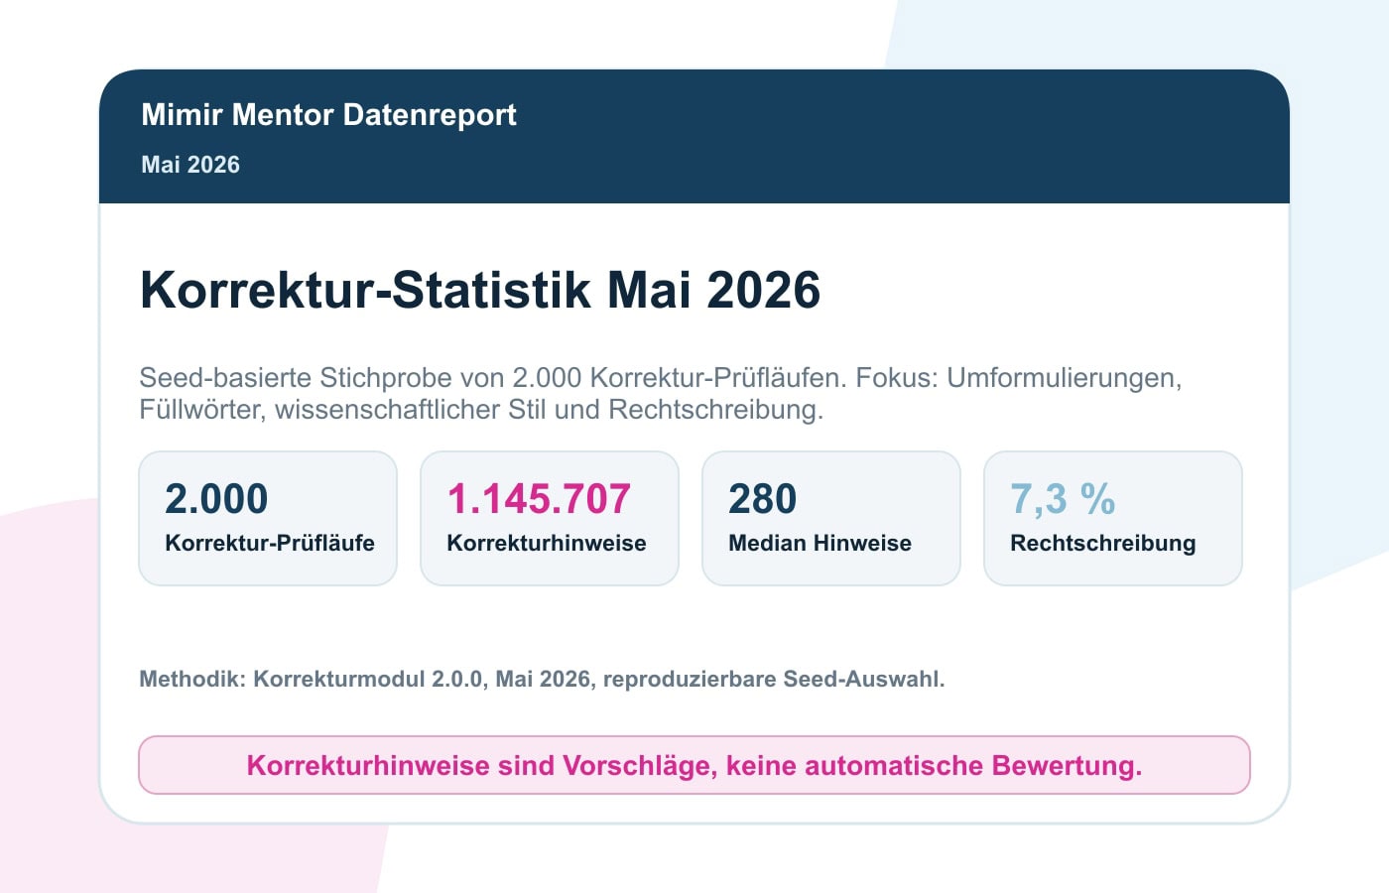
Task: Select the Rechtschreibung label
Action: pyautogui.click(x=1103, y=544)
